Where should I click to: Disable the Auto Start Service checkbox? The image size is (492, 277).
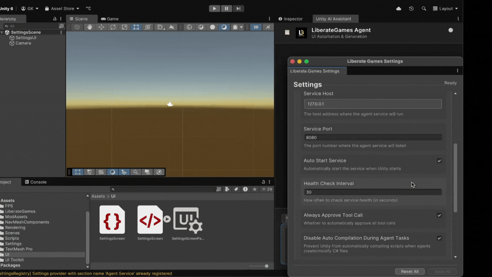(x=439, y=161)
